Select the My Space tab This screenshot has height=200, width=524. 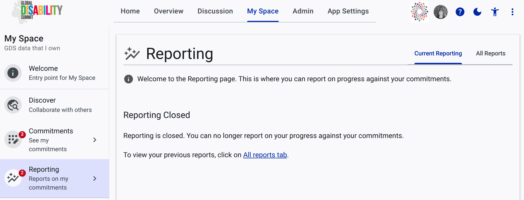(x=263, y=11)
